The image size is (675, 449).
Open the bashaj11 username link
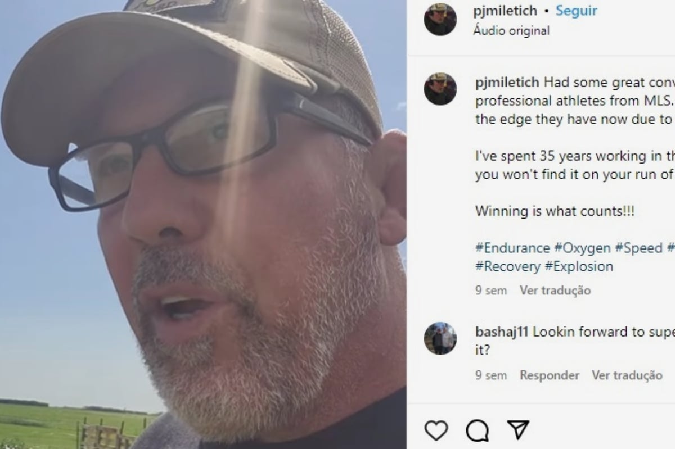[x=502, y=332]
